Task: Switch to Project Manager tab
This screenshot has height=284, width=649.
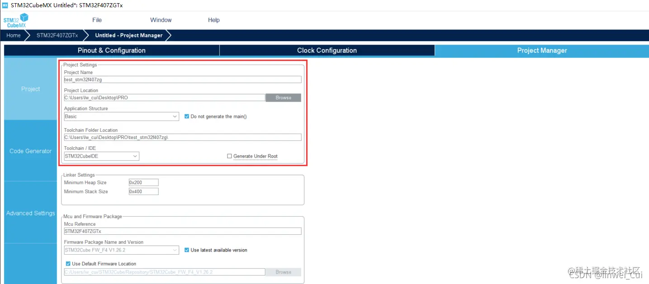Action: tap(542, 51)
